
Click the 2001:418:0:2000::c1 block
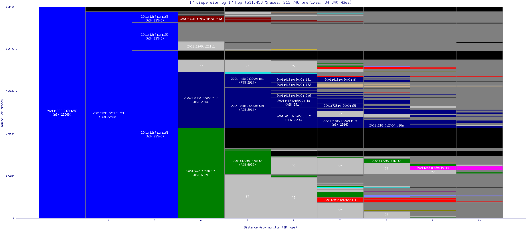(x=248, y=80)
